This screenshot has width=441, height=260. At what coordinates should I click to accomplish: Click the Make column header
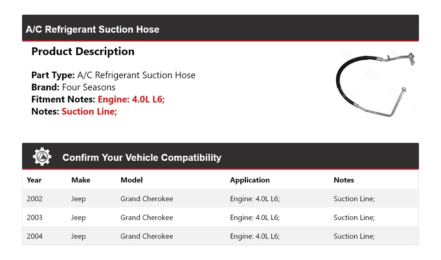pos(80,180)
